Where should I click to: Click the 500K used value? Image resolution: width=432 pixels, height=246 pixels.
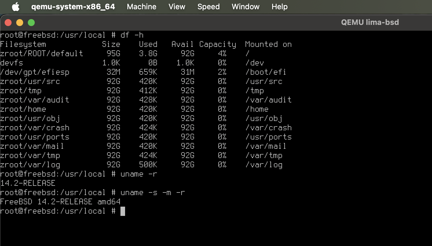[x=148, y=165]
